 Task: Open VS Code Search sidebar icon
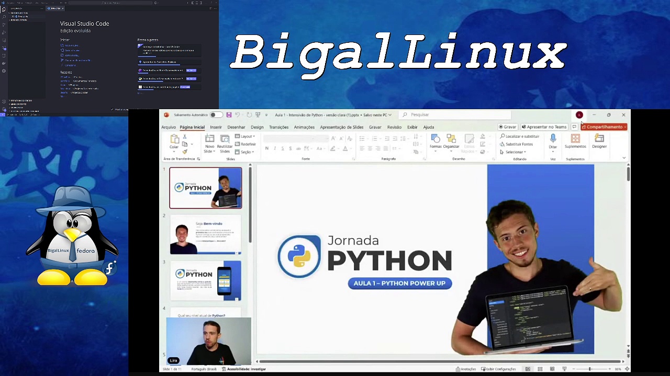point(4,17)
